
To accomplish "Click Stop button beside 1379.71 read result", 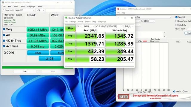I will 70,43.
